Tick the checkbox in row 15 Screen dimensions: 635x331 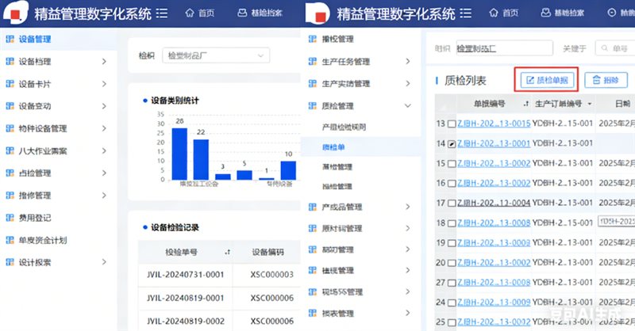(x=452, y=164)
